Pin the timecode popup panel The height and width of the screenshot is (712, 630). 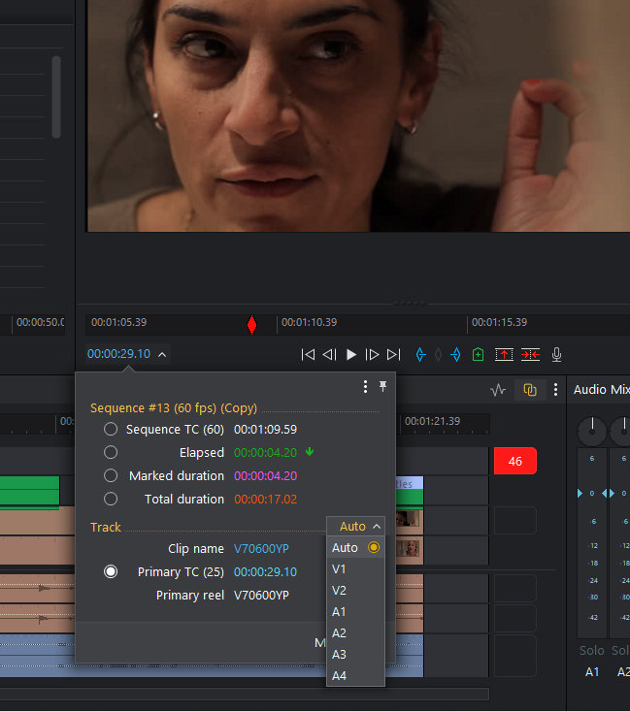click(382, 386)
